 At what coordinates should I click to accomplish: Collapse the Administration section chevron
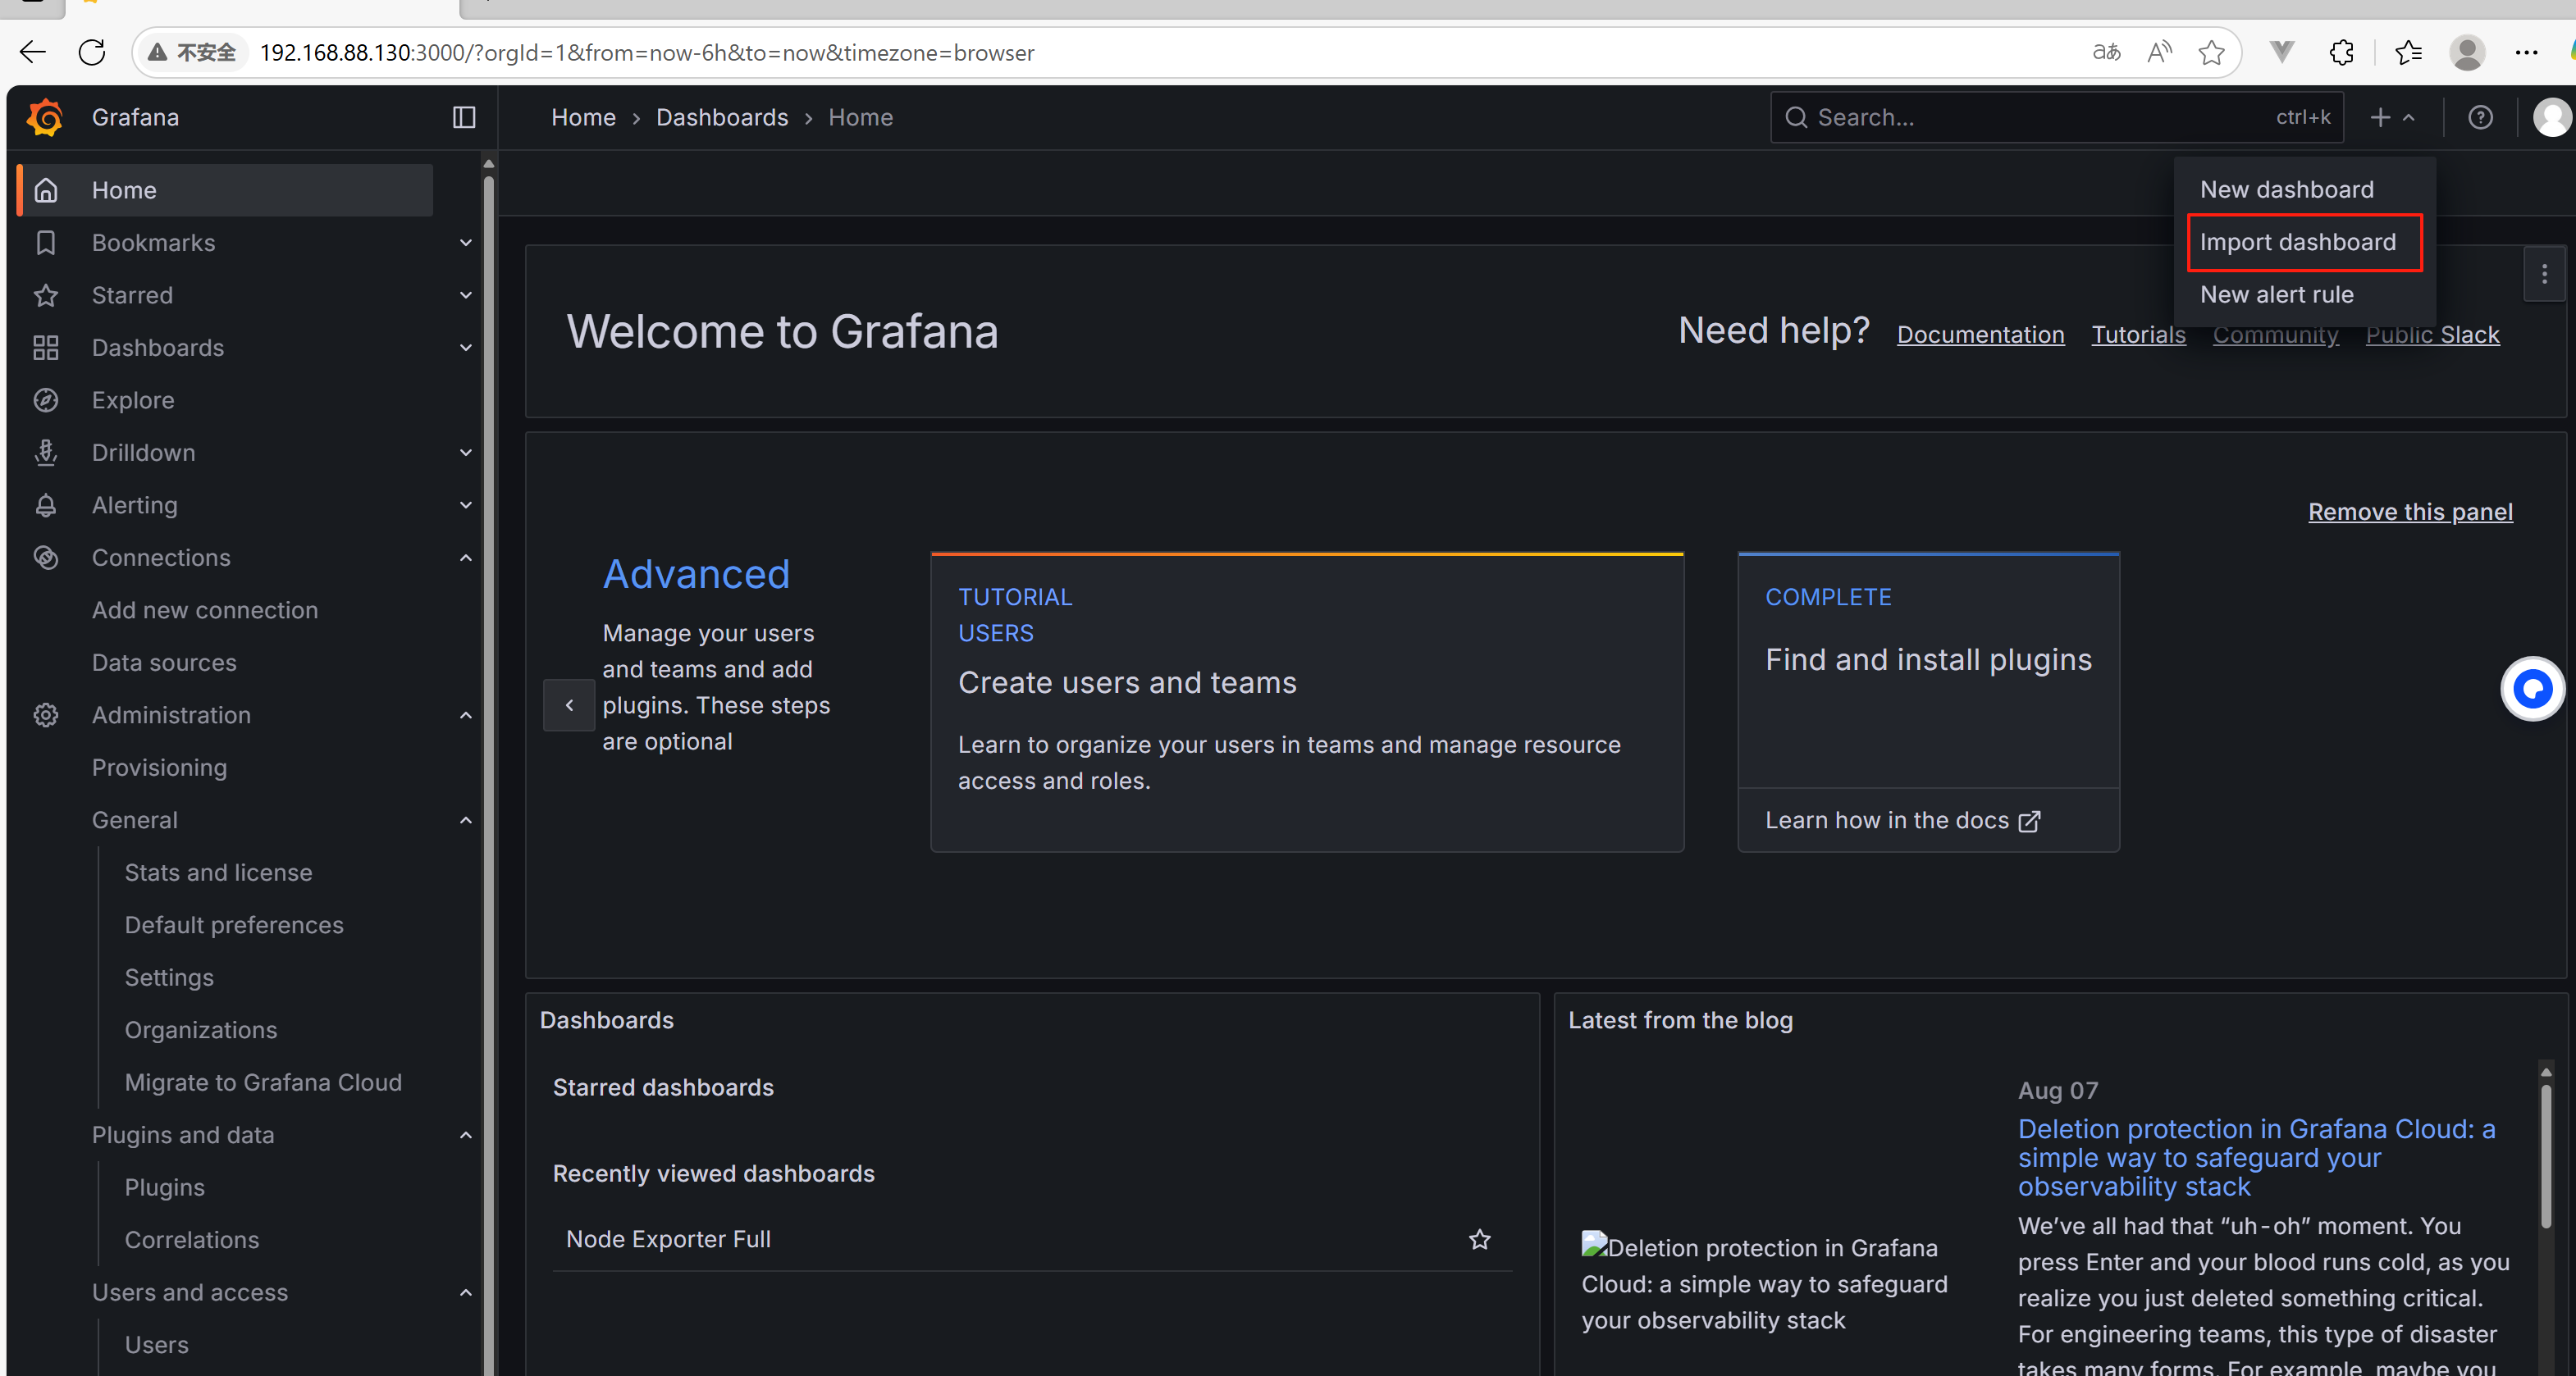pos(465,714)
